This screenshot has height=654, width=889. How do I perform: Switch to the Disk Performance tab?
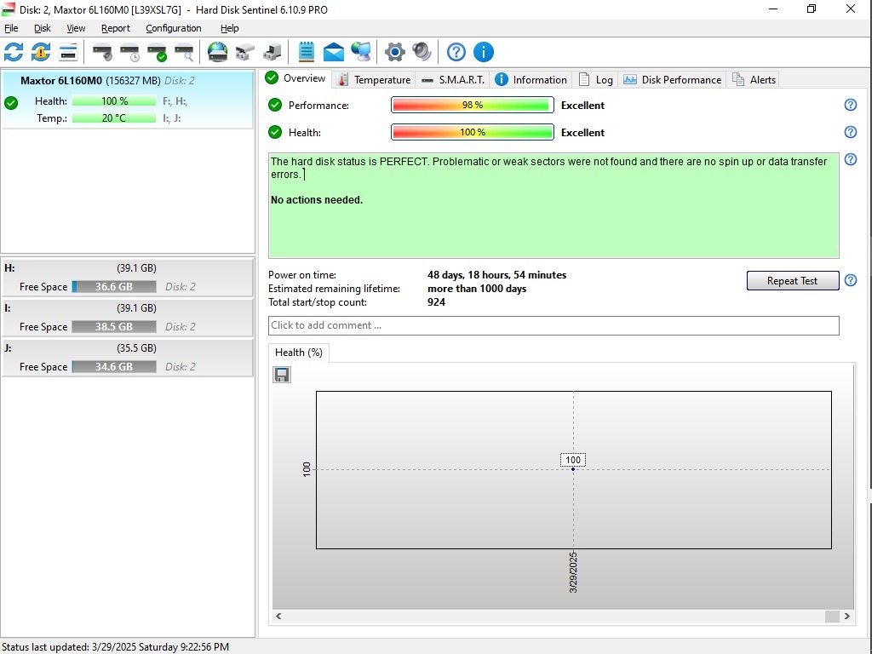tap(673, 80)
